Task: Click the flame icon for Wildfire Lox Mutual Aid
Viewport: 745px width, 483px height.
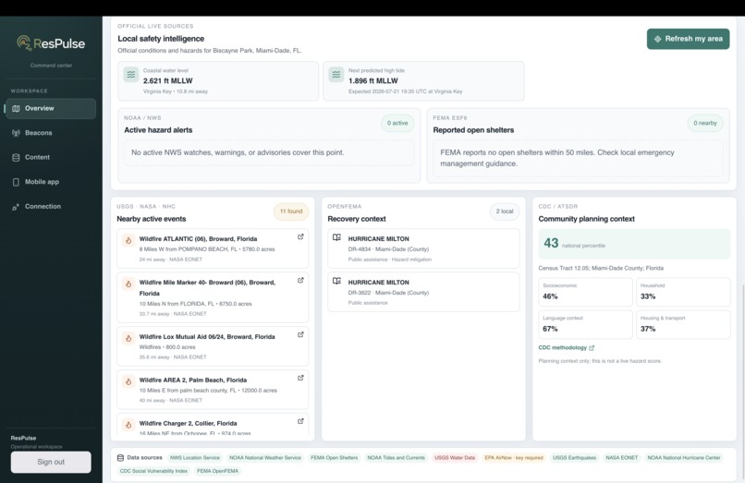Action: pos(128,339)
